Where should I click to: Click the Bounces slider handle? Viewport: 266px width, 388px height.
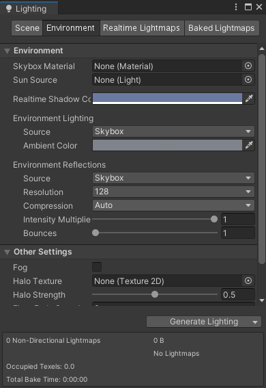coord(95,233)
